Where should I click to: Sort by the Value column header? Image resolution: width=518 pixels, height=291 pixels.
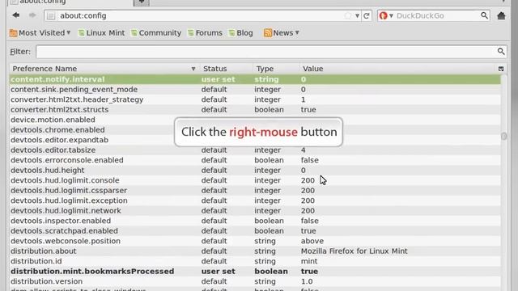pos(398,69)
